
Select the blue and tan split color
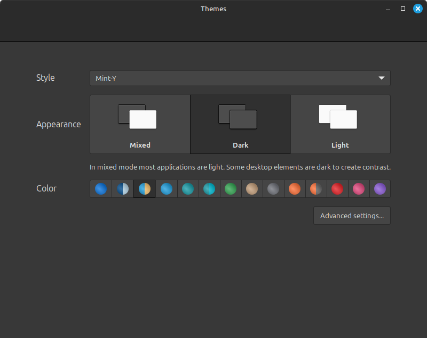[145, 189]
